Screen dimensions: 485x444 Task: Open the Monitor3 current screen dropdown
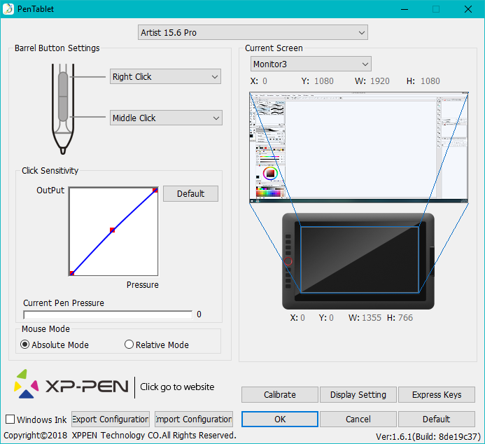(x=311, y=64)
